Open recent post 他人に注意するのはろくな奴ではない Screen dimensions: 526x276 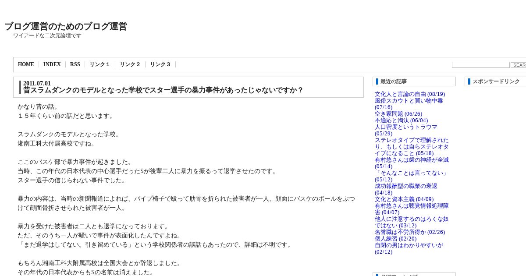[x=412, y=222]
